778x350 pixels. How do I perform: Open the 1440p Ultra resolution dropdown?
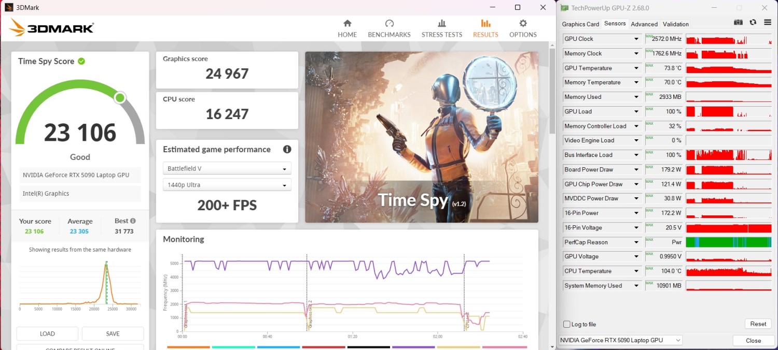(x=227, y=185)
